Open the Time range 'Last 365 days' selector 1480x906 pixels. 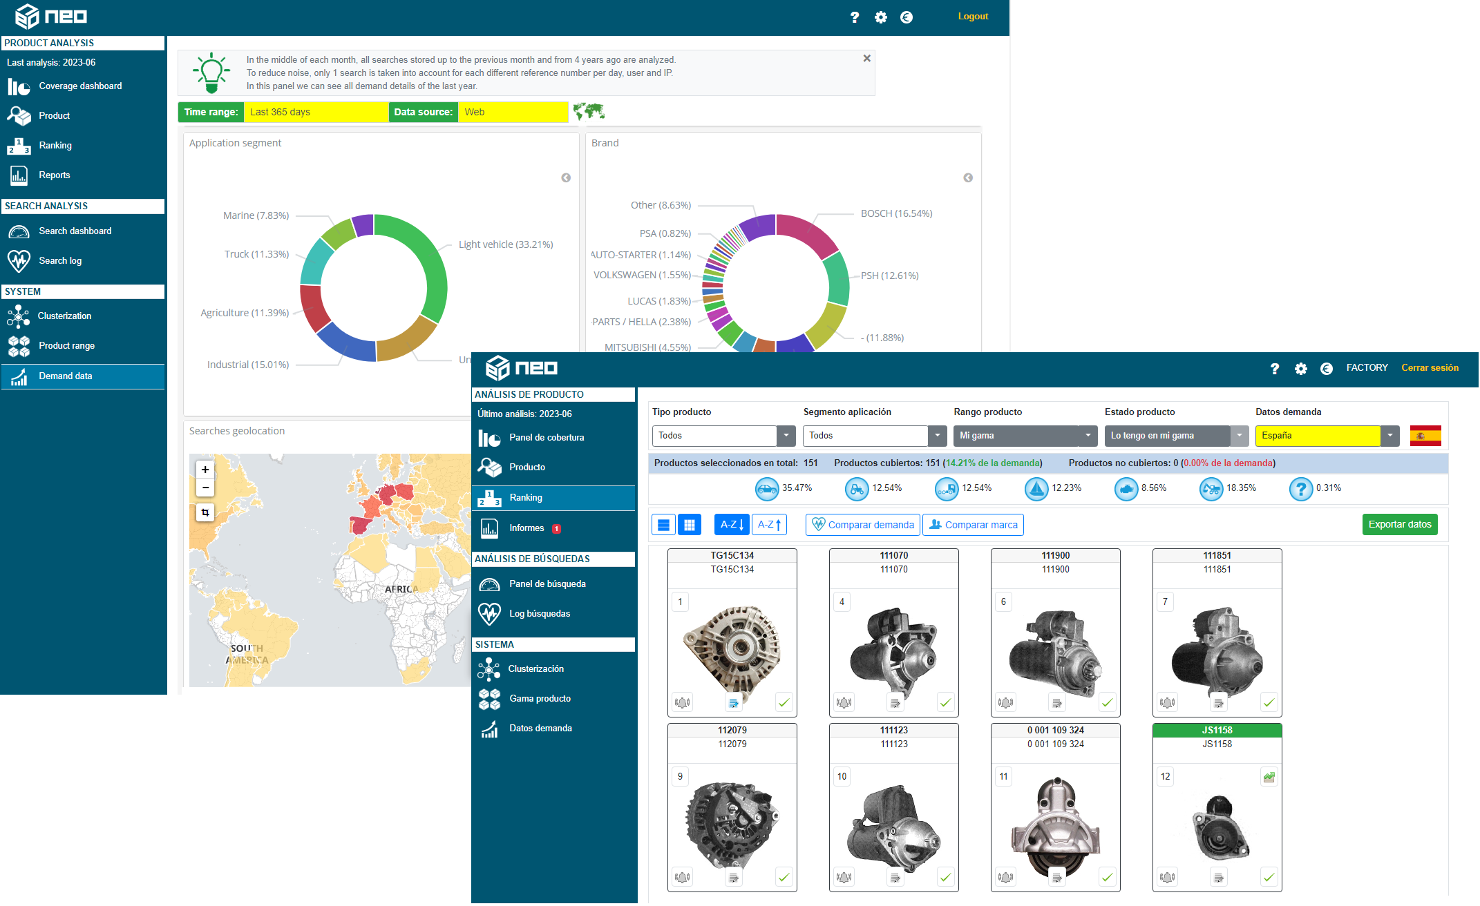pyautogui.click(x=316, y=113)
